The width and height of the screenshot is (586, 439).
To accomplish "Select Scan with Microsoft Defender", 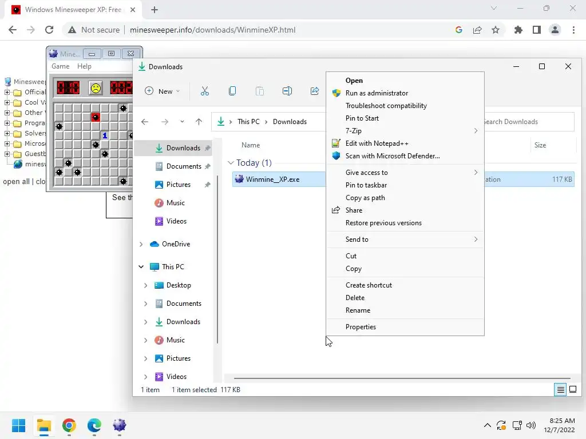I will coord(405,156).
